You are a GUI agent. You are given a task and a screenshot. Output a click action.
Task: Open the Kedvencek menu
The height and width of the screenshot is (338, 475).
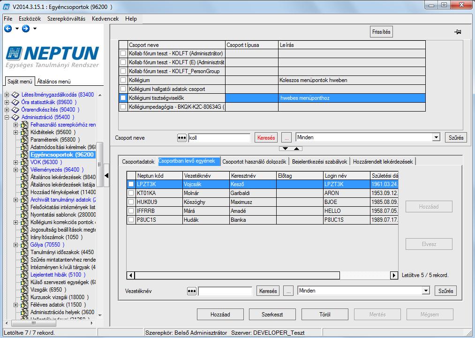pyautogui.click(x=106, y=18)
